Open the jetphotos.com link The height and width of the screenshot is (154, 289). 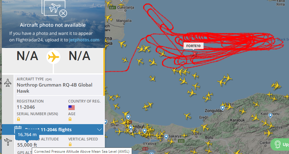tap(84, 40)
